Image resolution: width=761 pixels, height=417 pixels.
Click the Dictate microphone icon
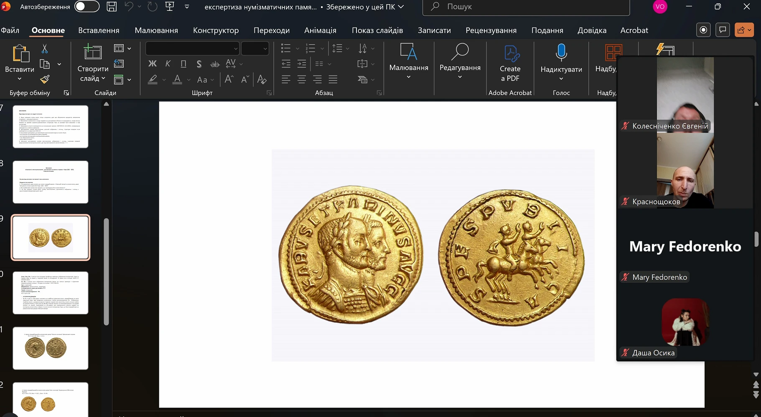561,53
